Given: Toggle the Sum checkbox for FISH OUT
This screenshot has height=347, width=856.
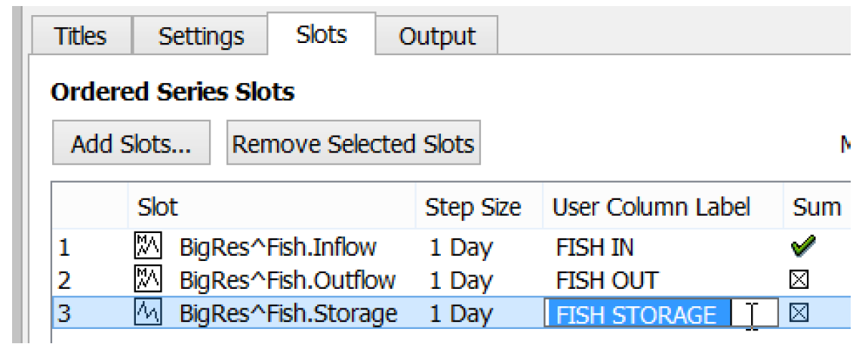Looking at the screenshot, I should pos(799,280).
